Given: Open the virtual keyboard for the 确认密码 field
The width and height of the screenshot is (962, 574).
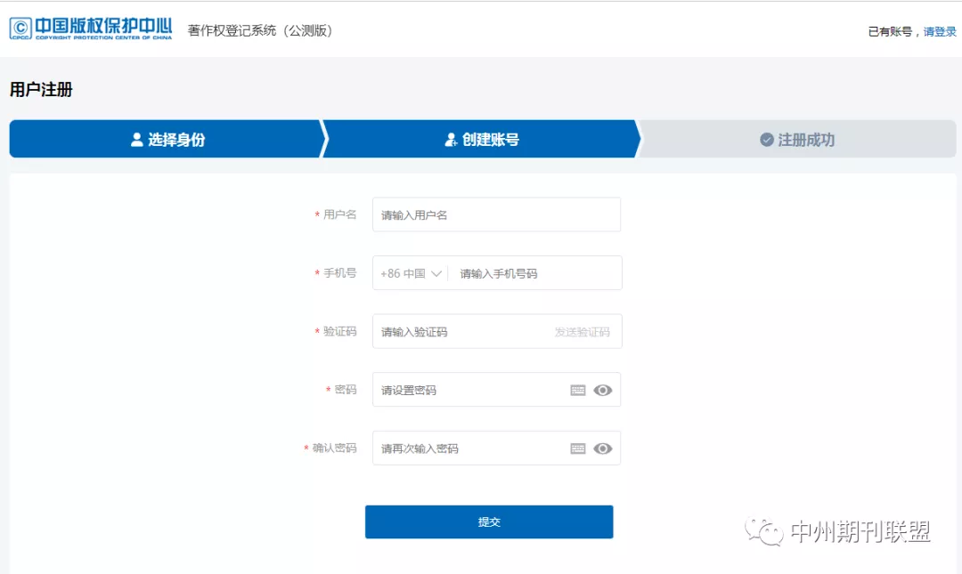Looking at the screenshot, I should click(x=578, y=448).
